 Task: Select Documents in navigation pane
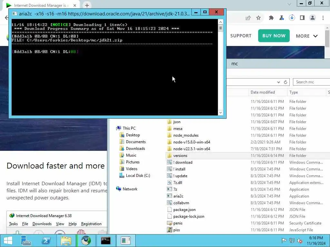[x=136, y=142]
